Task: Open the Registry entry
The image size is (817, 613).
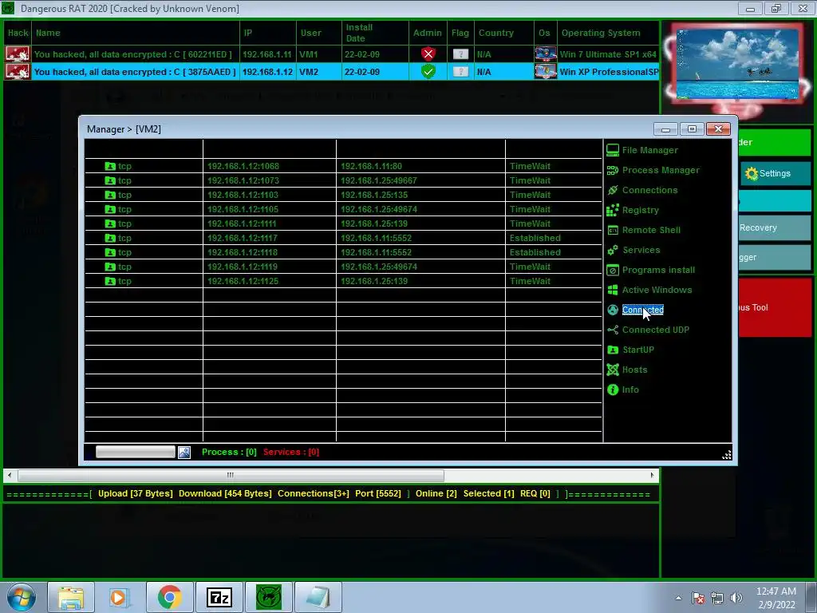Action: click(x=641, y=210)
